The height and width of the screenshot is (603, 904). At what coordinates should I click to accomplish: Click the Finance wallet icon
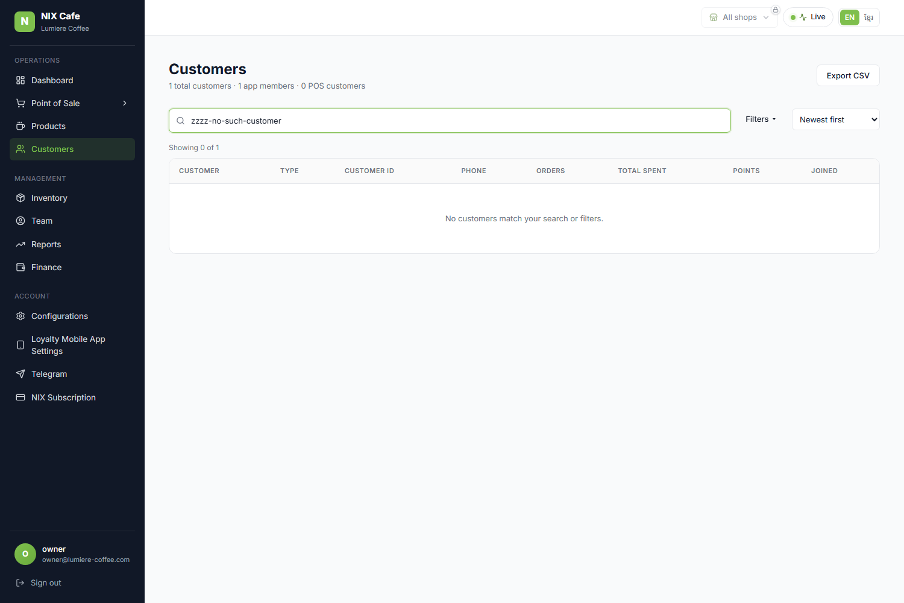point(20,267)
